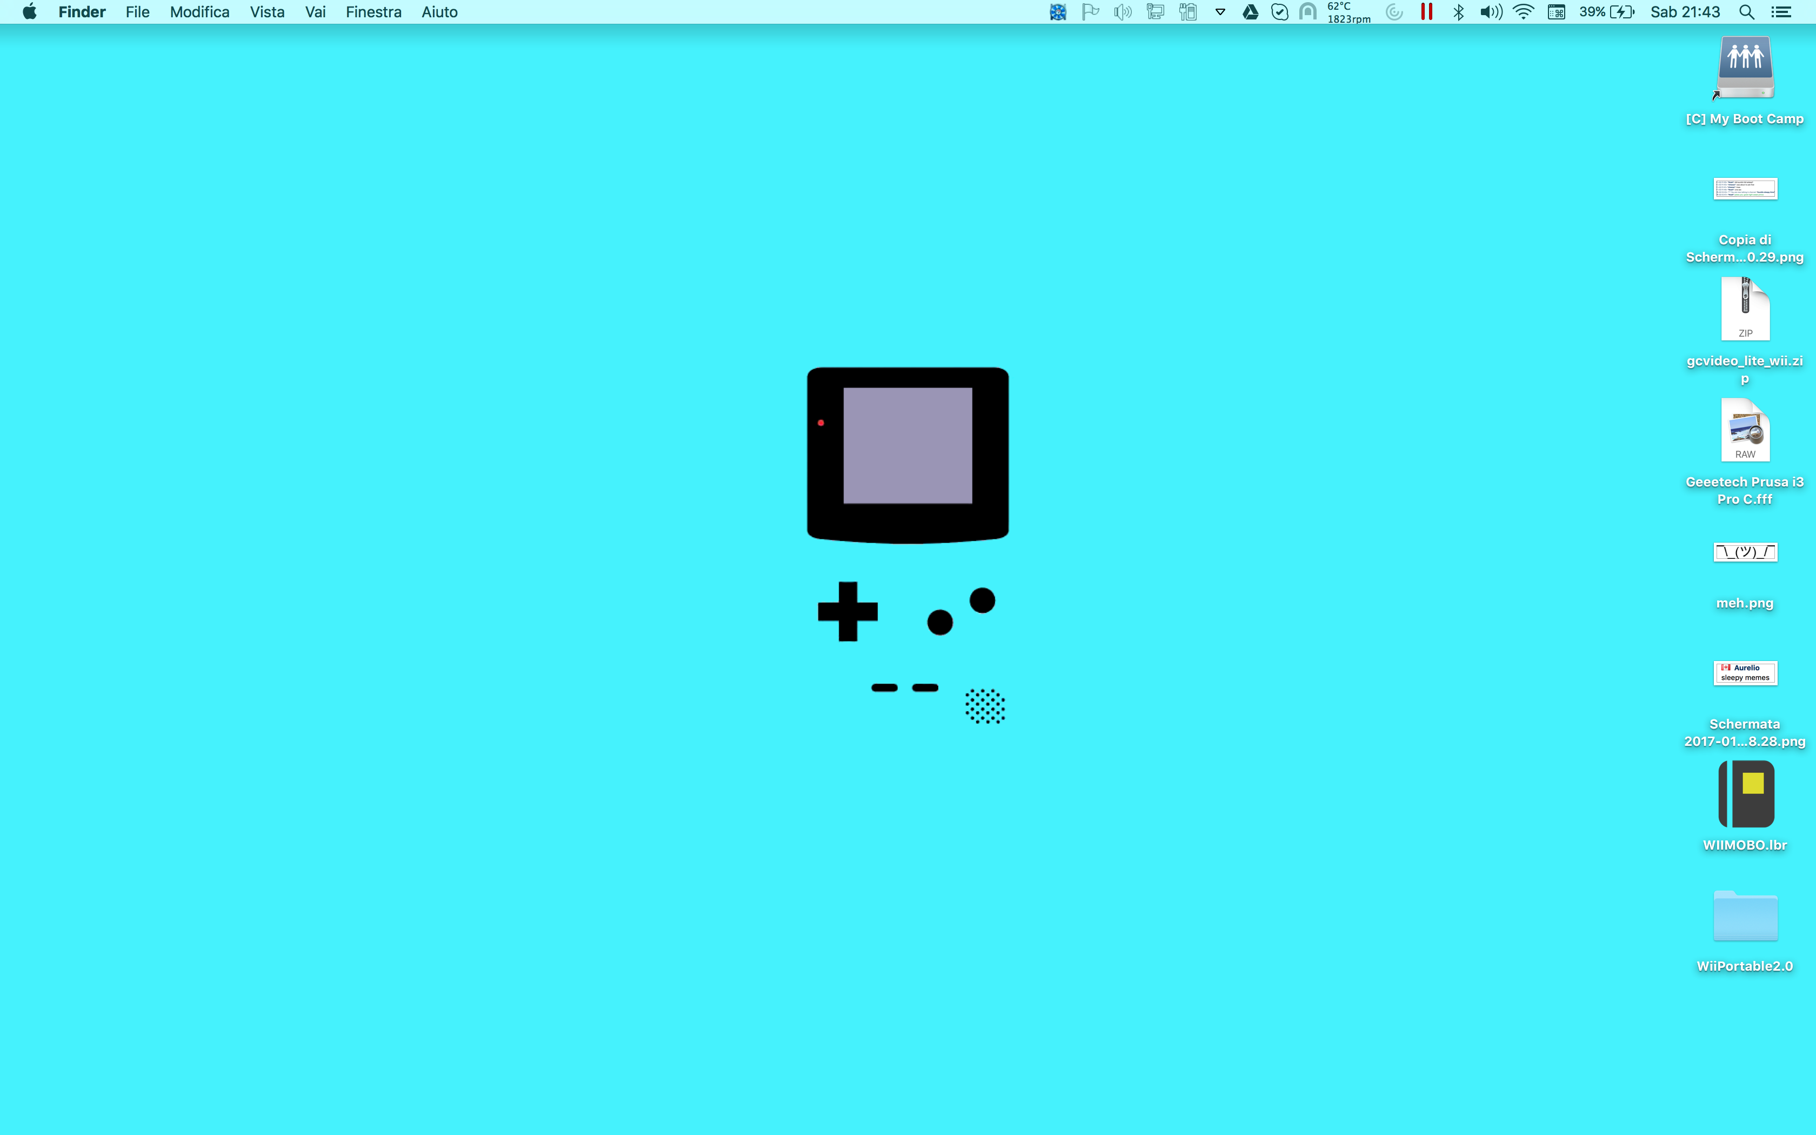Image resolution: width=1816 pixels, height=1135 pixels.
Task: Click the 62°C 1823rpm temperature readout
Action: 1348,12
